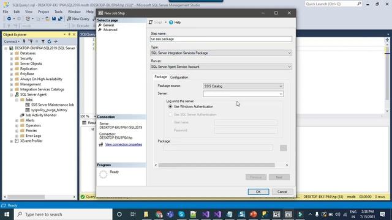392x220 pixels.
Task: Click the Windows taskbar search box
Action: (x=63, y=215)
